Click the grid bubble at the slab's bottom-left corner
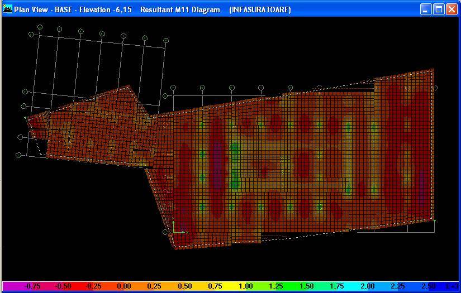The image size is (461, 293). point(165,232)
